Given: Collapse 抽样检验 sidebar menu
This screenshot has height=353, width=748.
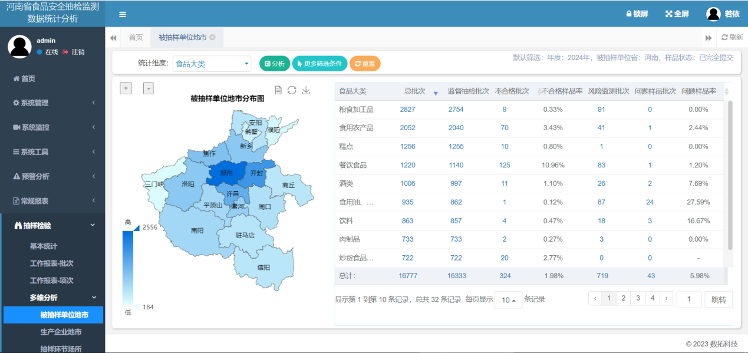Looking at the screenshot, I should coord(52,225).
